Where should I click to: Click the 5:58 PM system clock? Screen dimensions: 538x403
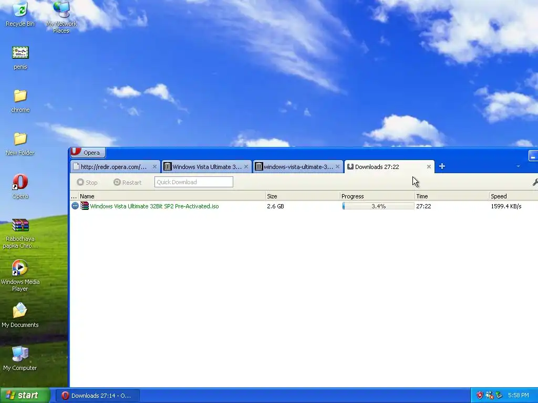coord(519,396)
